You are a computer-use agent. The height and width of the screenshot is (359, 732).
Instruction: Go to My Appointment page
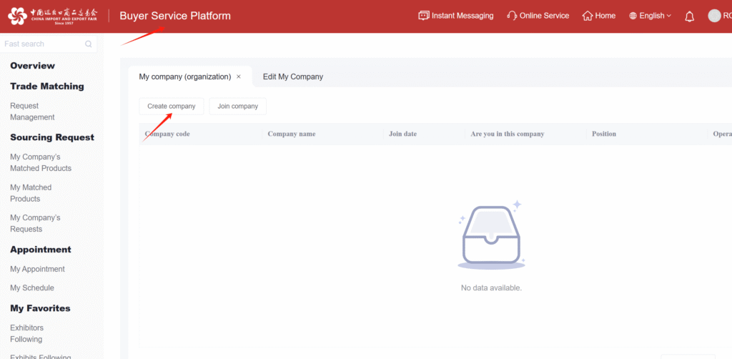[x=37, y=269]
